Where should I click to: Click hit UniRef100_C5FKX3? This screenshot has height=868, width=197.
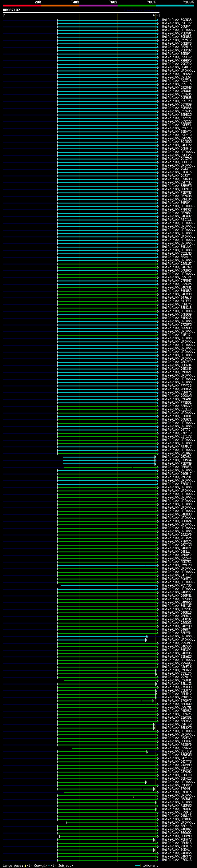[x=177, y=785]
